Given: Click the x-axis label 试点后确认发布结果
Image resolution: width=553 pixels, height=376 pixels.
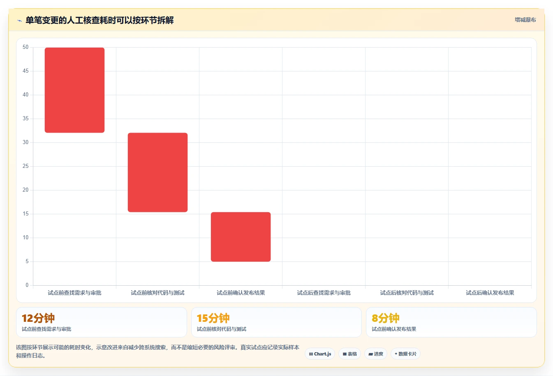Looking at the screenshot, I should tap(490, 293).
